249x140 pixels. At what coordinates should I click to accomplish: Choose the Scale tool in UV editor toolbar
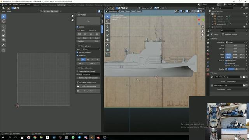pyautogui.click(x=4, y=35)
